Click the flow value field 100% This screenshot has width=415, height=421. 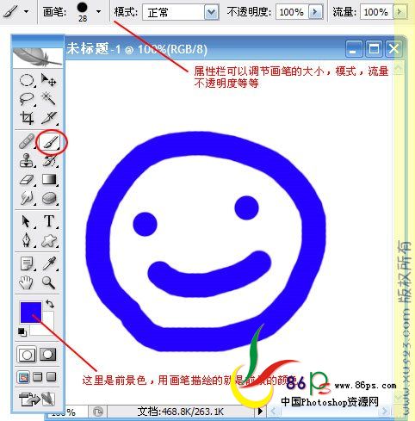click(376, 12)
